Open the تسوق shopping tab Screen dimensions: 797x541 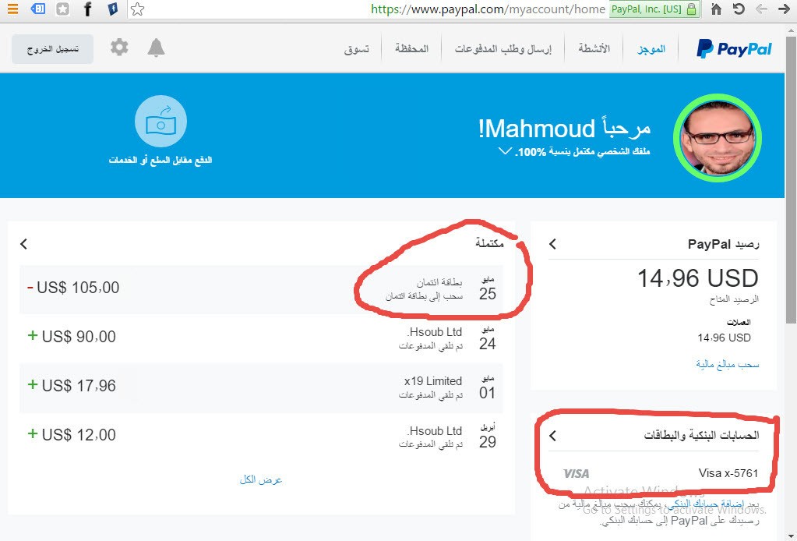[x=356, y=49]
